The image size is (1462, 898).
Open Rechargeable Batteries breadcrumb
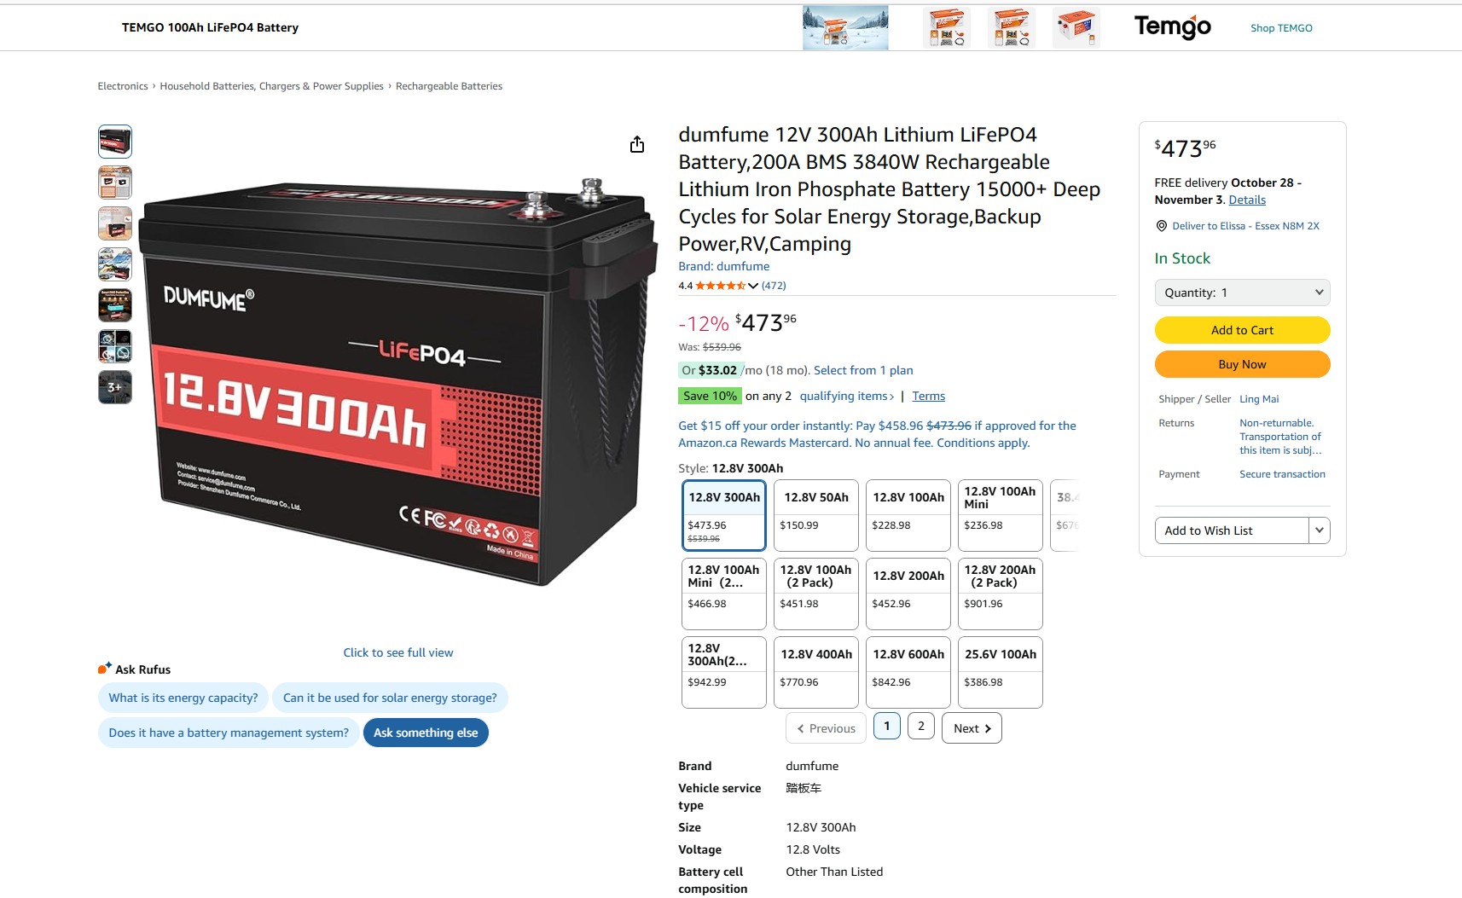pos(449,86)
